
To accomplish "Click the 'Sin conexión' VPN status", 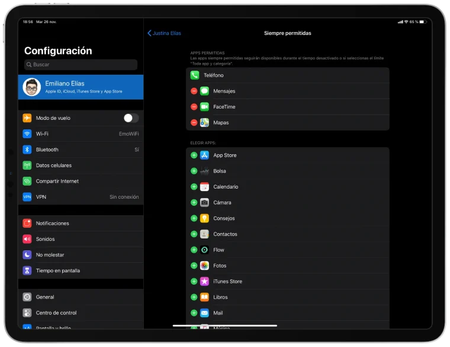I will coord(124,197).
